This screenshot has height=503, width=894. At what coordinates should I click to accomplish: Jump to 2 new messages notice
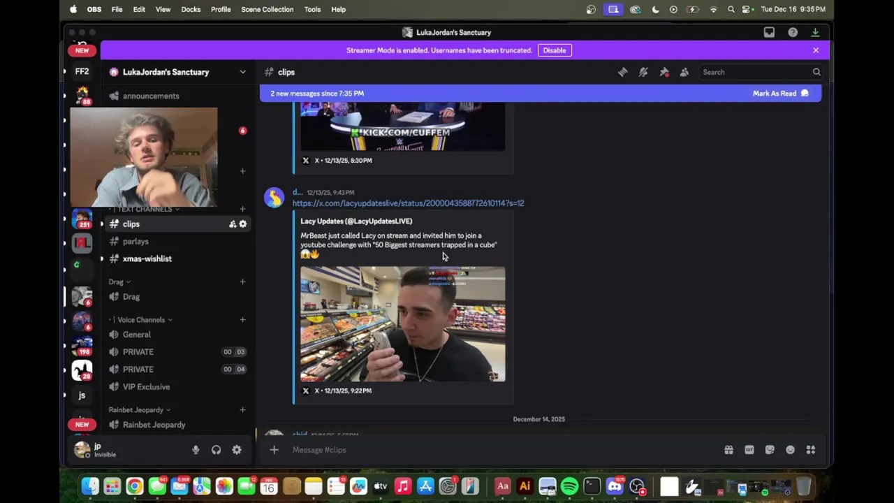317,93
